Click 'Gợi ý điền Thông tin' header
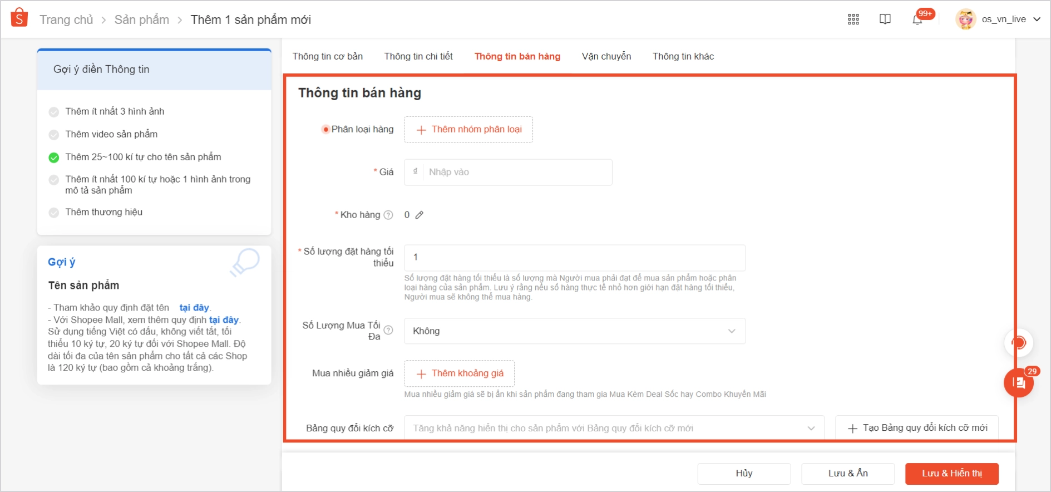This screenshot has height=492, width=1051. click(x=101, y=70)
